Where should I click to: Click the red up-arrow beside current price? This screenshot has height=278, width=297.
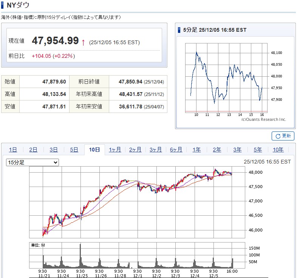coord(83,42)
